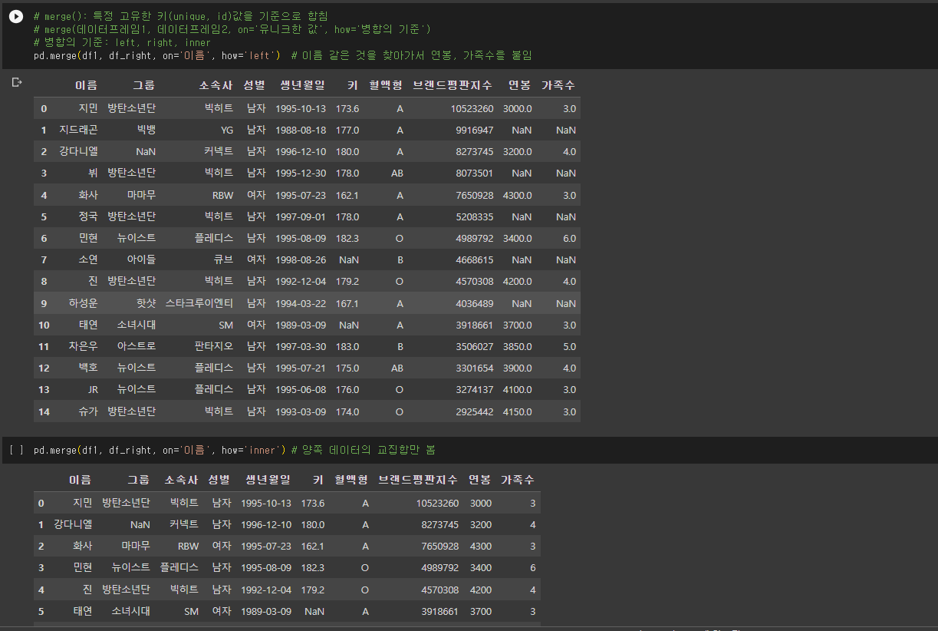Select the birthdate cell '1993-03-09'

click(301, 411)
